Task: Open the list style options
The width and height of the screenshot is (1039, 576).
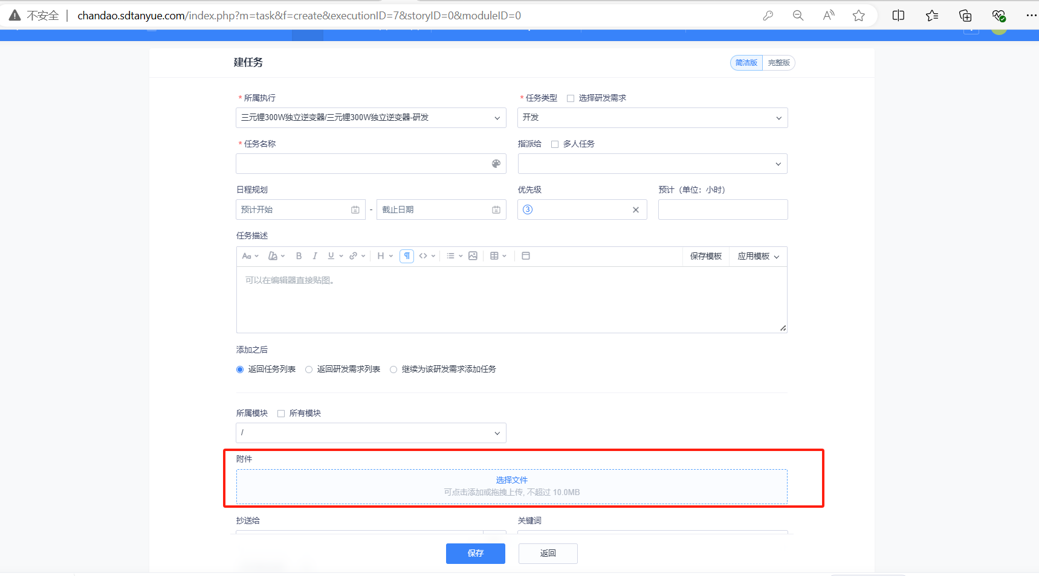Action: pyautogui.click(x=455, y=256)
